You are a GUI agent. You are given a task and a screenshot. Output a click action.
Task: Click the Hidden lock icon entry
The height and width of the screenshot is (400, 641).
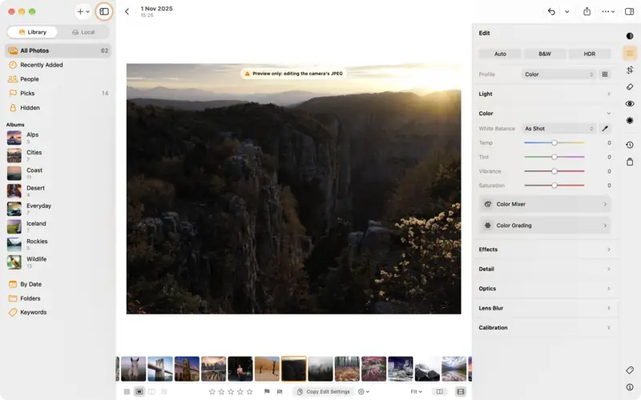13,108
